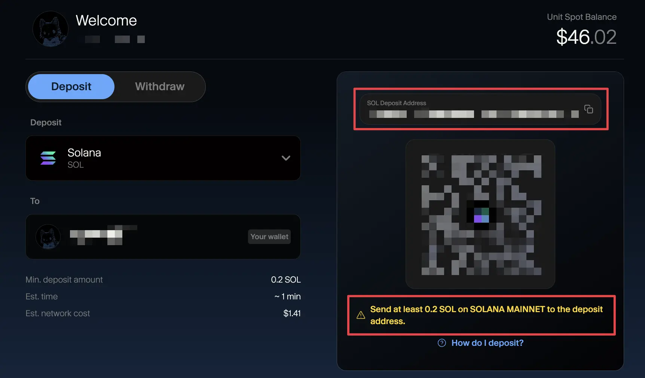Switch to the Withdraw tab

pyautogui.click(x=160, y=86)
